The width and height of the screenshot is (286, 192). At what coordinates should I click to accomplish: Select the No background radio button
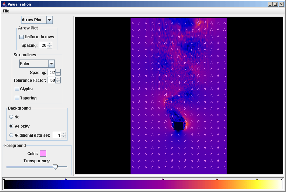pos(11,117)
